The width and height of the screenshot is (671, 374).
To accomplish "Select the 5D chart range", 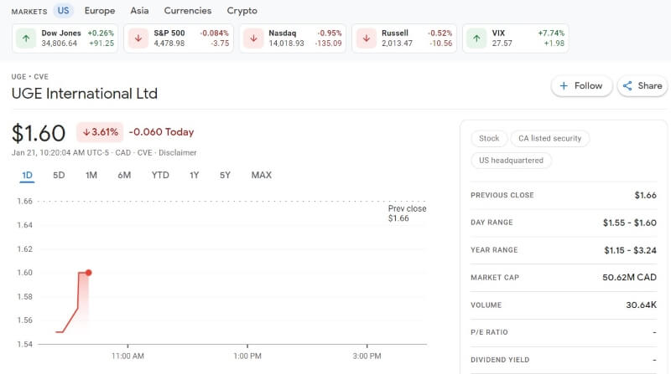I will click(x=59, y=175).
